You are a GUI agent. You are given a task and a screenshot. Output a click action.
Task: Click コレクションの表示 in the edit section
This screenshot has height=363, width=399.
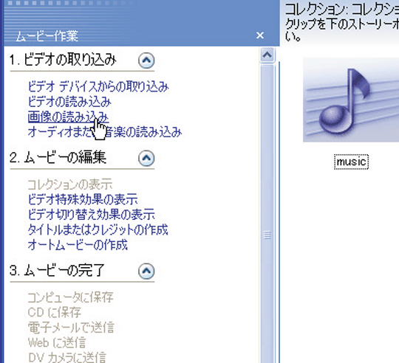[x=70, y=184]
